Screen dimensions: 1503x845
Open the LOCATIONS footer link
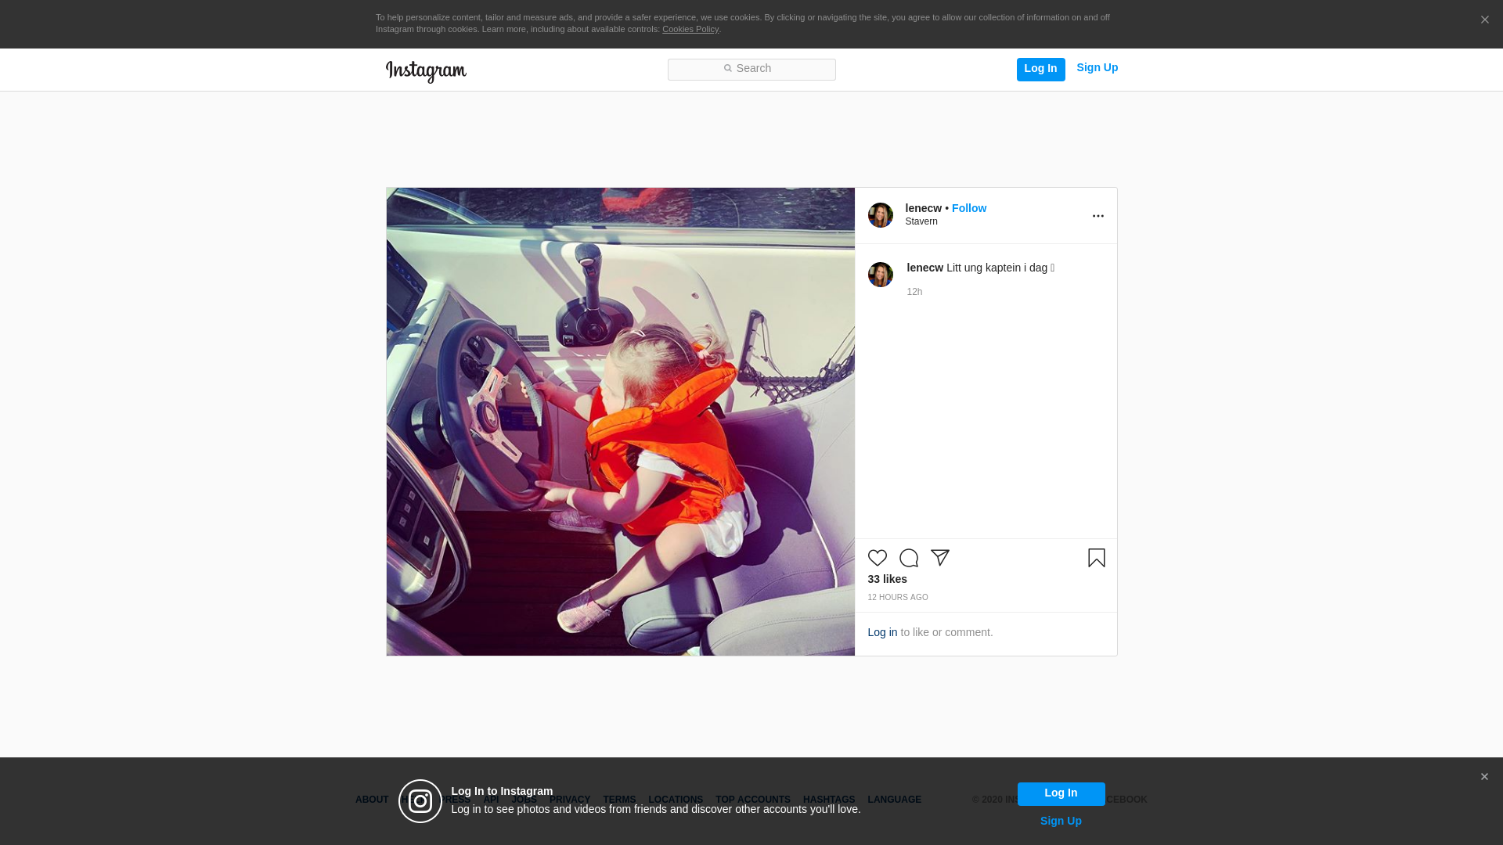[x=676, y=800]
